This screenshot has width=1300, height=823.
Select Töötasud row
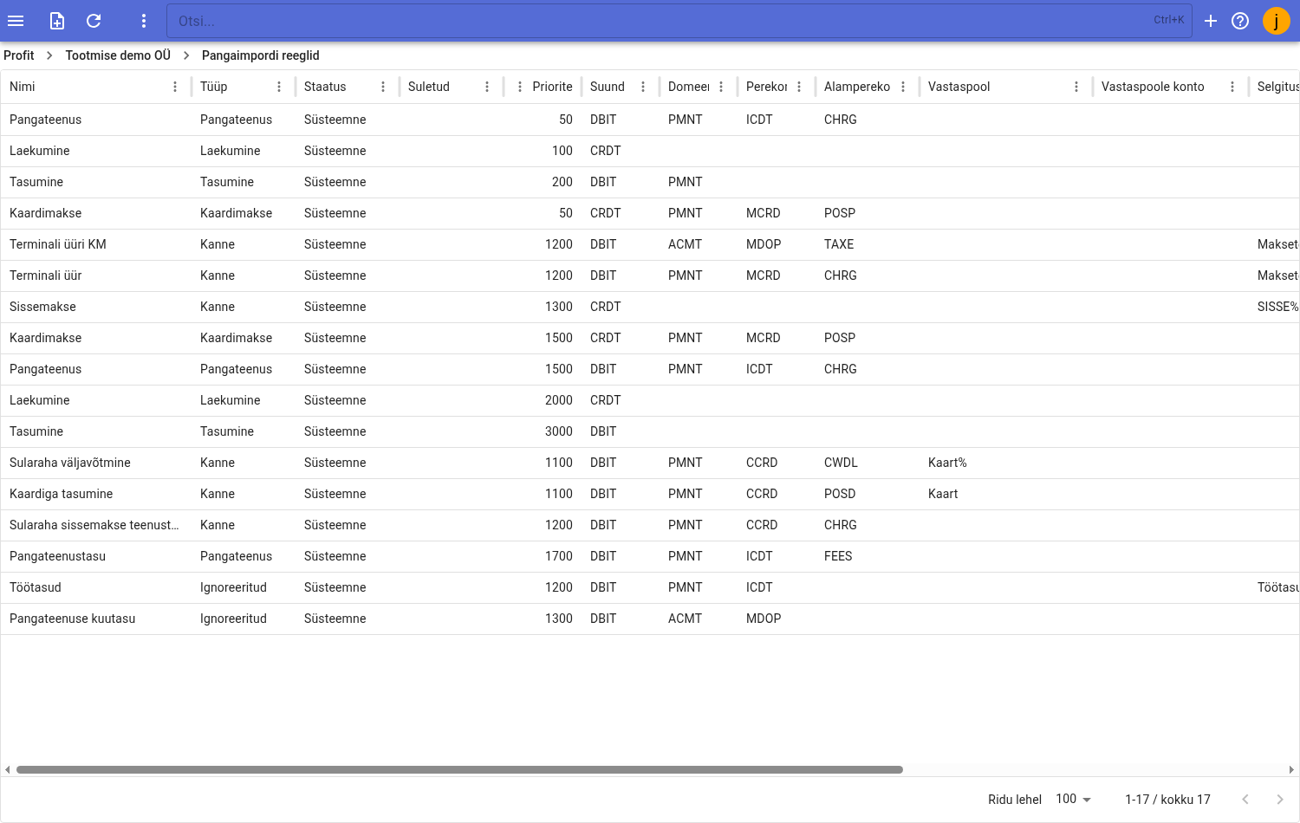coord(650,587)
